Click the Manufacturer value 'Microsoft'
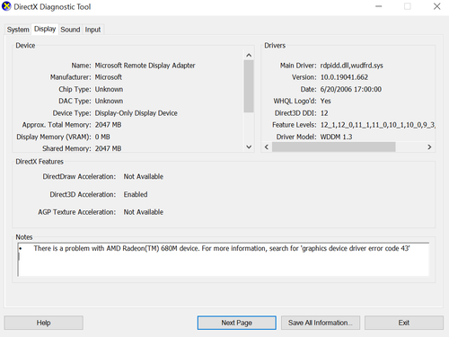This screenshot has height=337, width=449. point(109,77)
